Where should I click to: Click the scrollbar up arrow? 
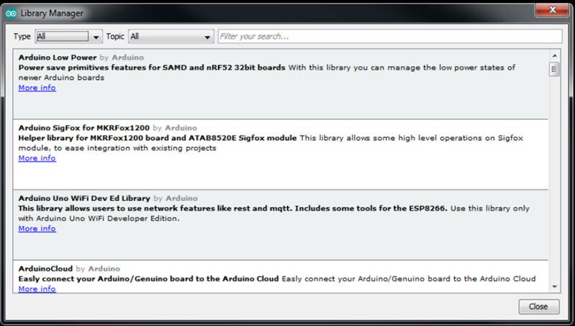[554, 55]
